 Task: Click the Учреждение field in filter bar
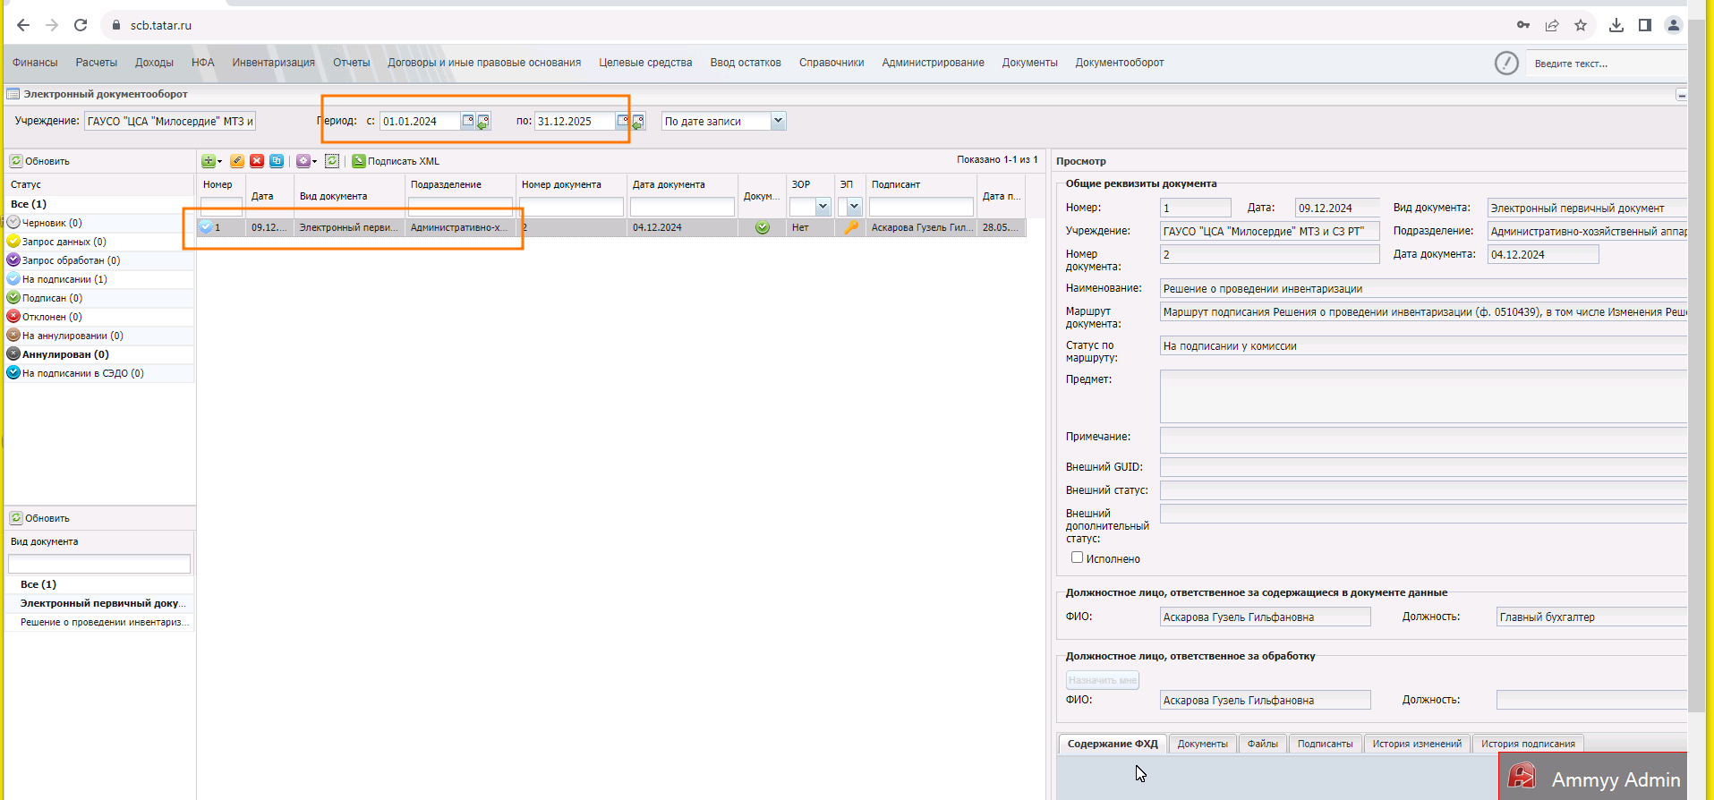170,121
